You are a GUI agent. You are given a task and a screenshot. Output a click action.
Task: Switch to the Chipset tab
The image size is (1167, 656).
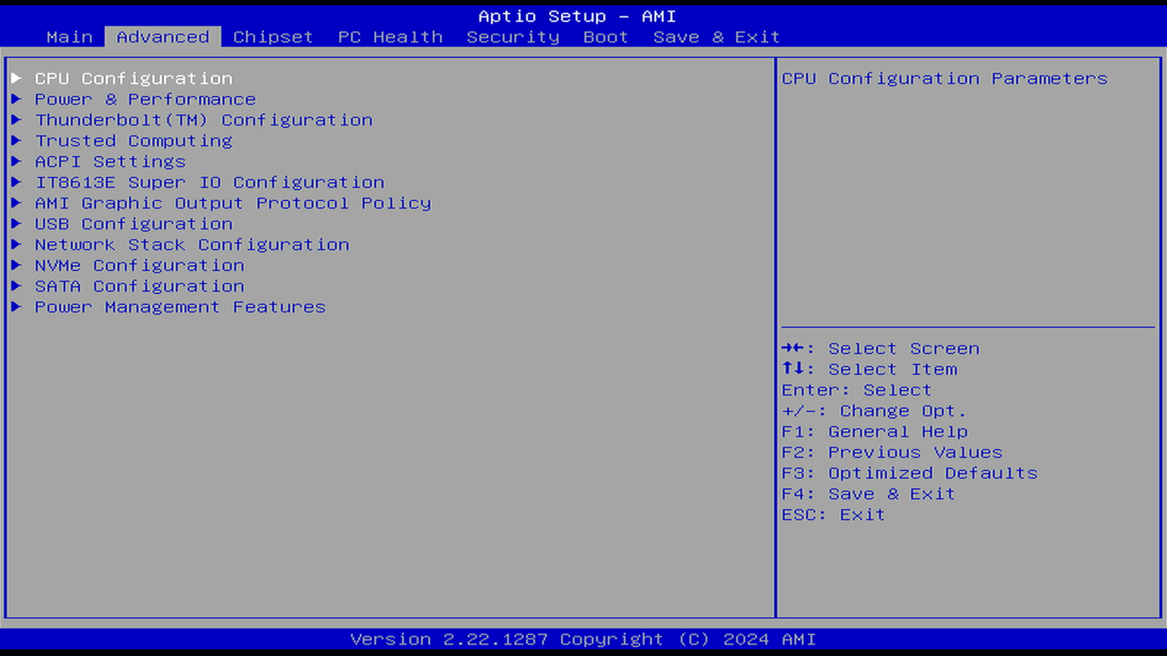click(273, 37)
